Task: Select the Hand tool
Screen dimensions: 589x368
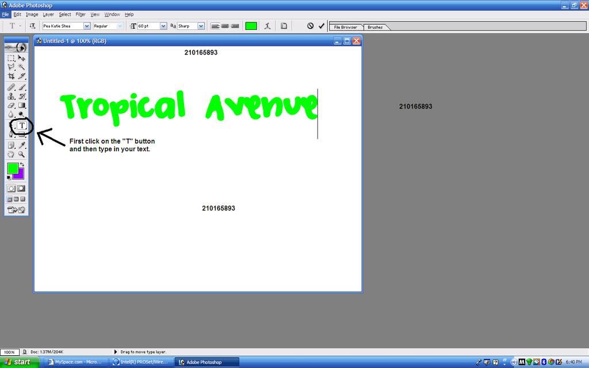Action: pos(11,154)
